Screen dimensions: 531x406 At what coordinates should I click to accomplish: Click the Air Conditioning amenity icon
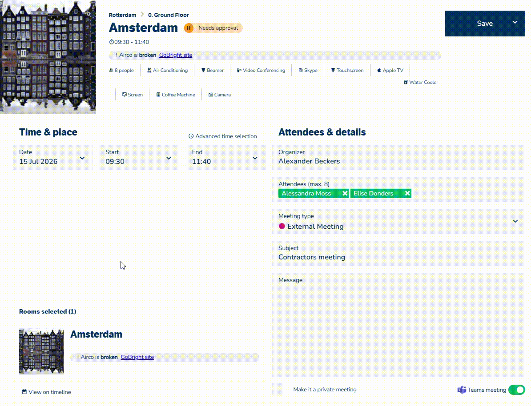point(149,70)
